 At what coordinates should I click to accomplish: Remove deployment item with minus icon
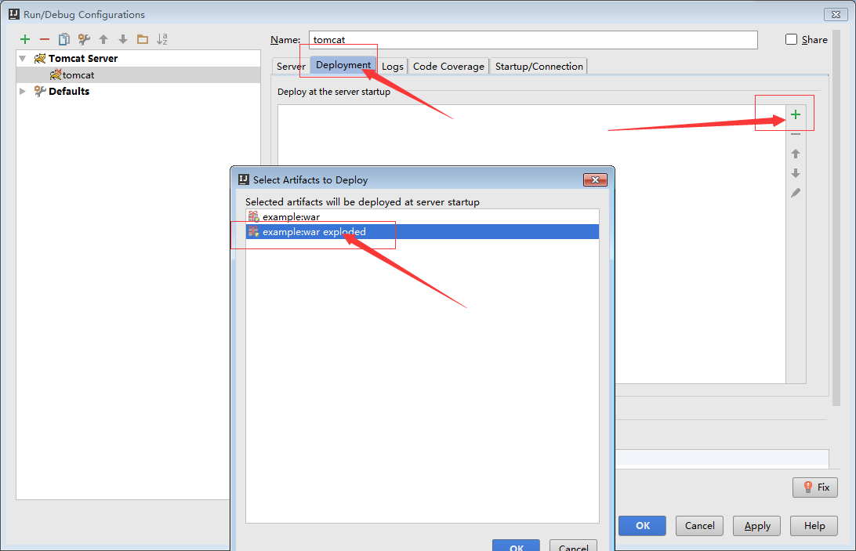[796, 134]
